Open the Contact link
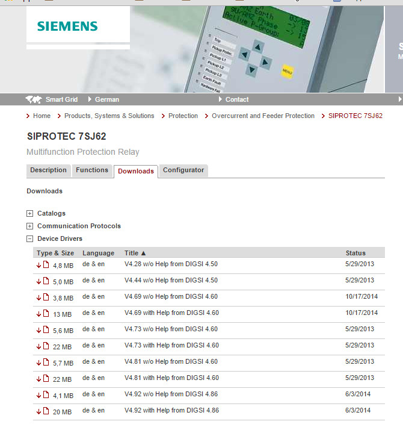The height and width of the screenshot is (430, 403). click(x=237, y=99)
